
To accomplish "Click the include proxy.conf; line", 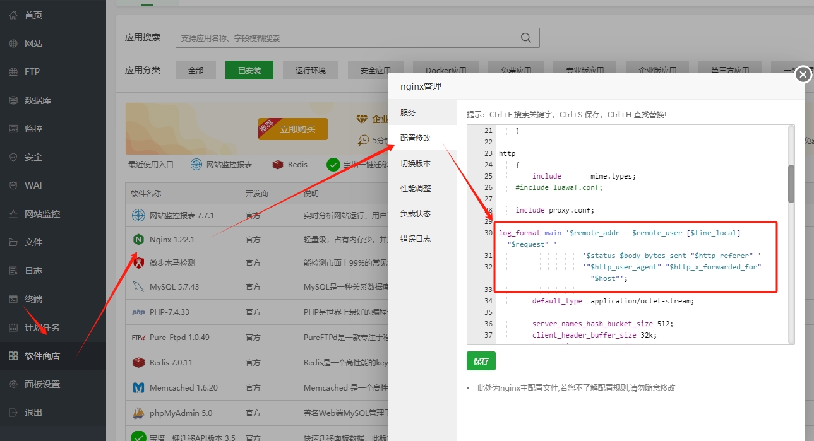I will 555,210.
